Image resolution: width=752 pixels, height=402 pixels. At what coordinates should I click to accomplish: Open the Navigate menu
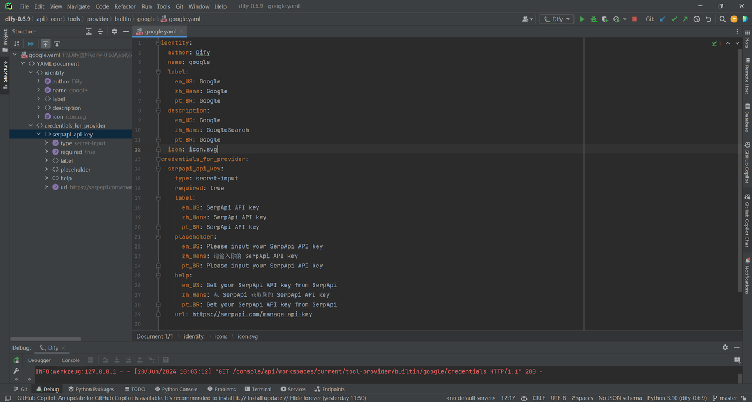pos(78,6)
